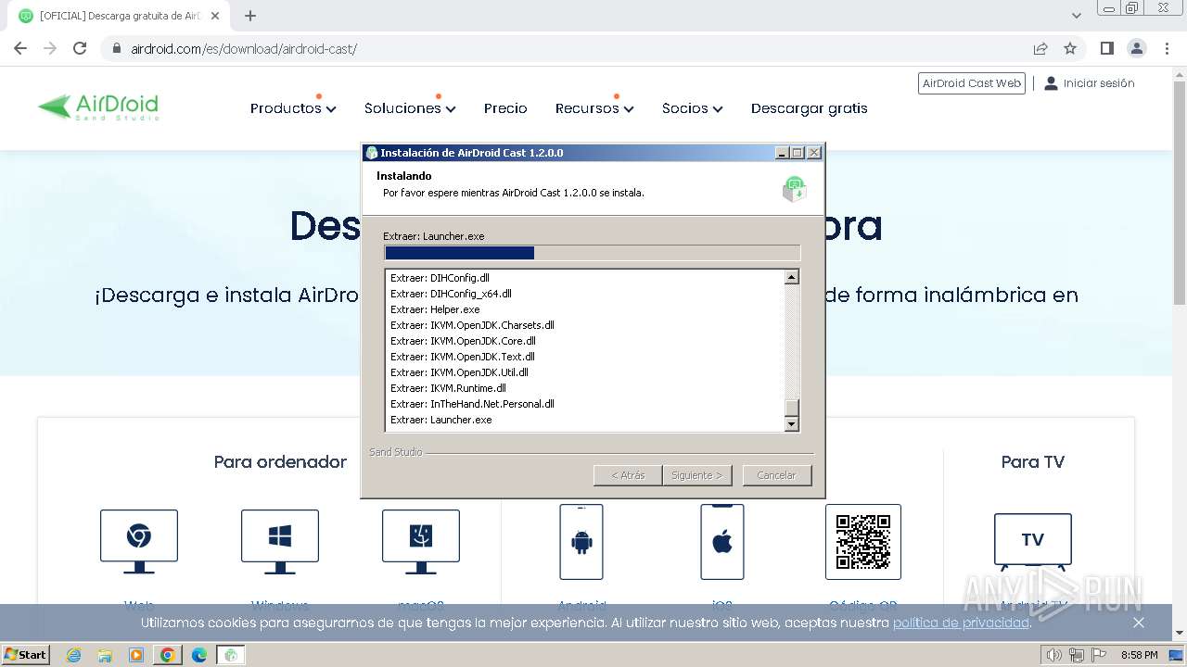Select the TV screen icon
This screenshot has height=667, width=1187.
1033,542
